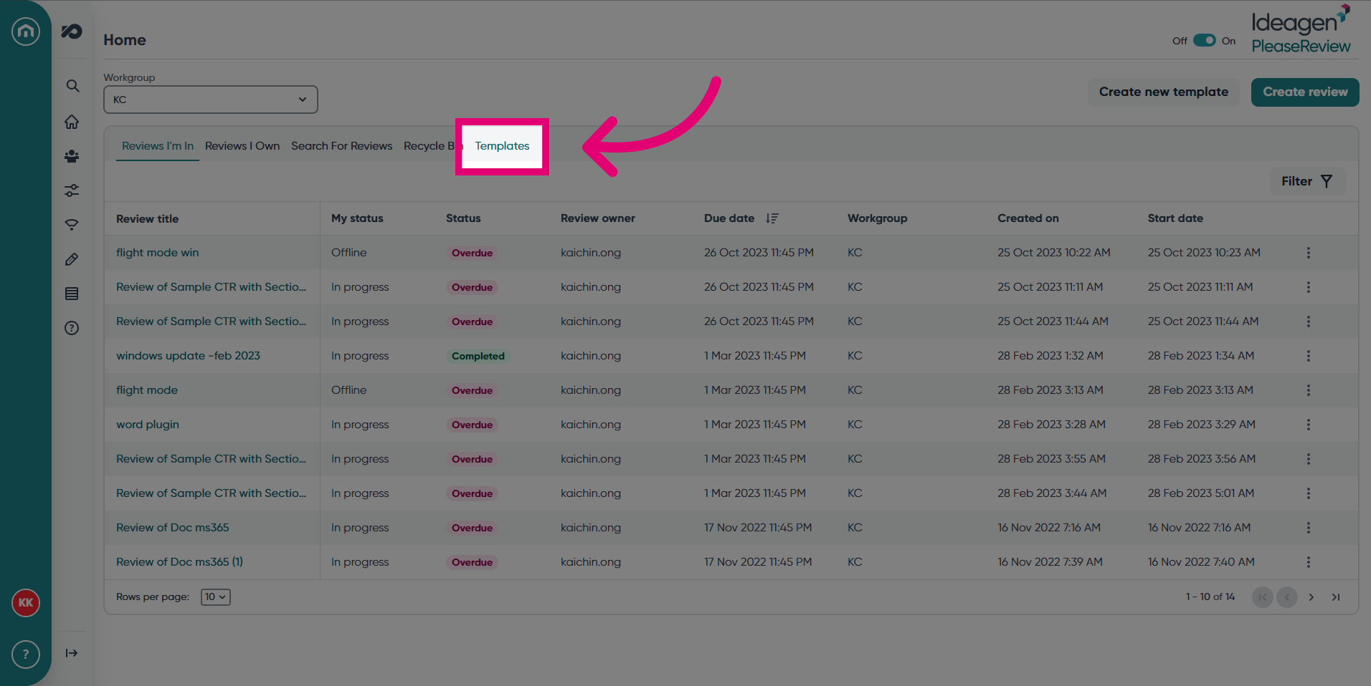1371x686 pixels.
Task: Open row menu for Review of Doc ms365 (1)
Action: (1309, 562)
